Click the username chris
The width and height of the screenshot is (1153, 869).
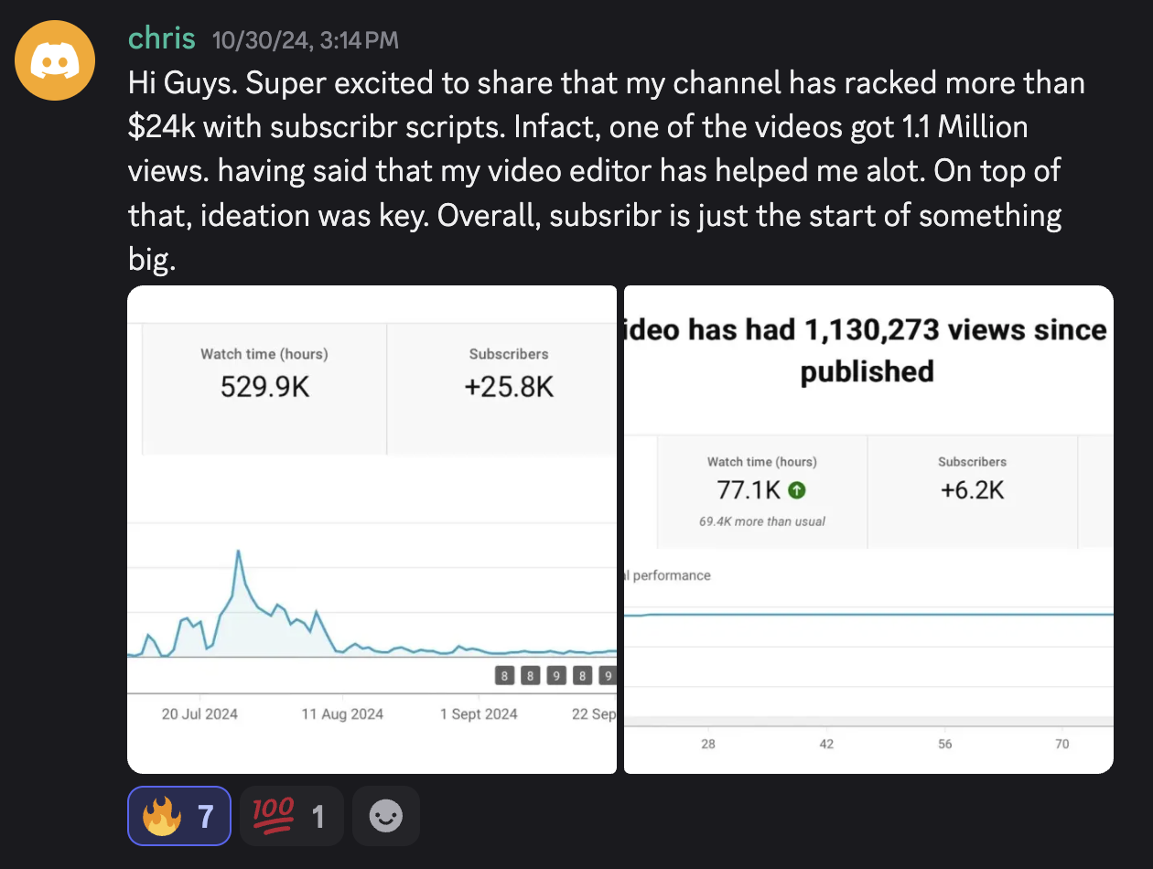coord(162,38)
